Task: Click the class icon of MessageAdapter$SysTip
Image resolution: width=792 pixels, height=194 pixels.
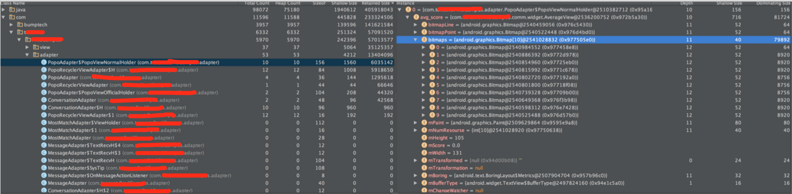Action: pos(44,168)
